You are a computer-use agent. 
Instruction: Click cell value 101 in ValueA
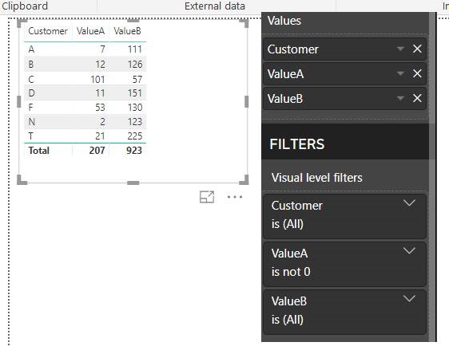pyautogui.click(x=97, y=79)
